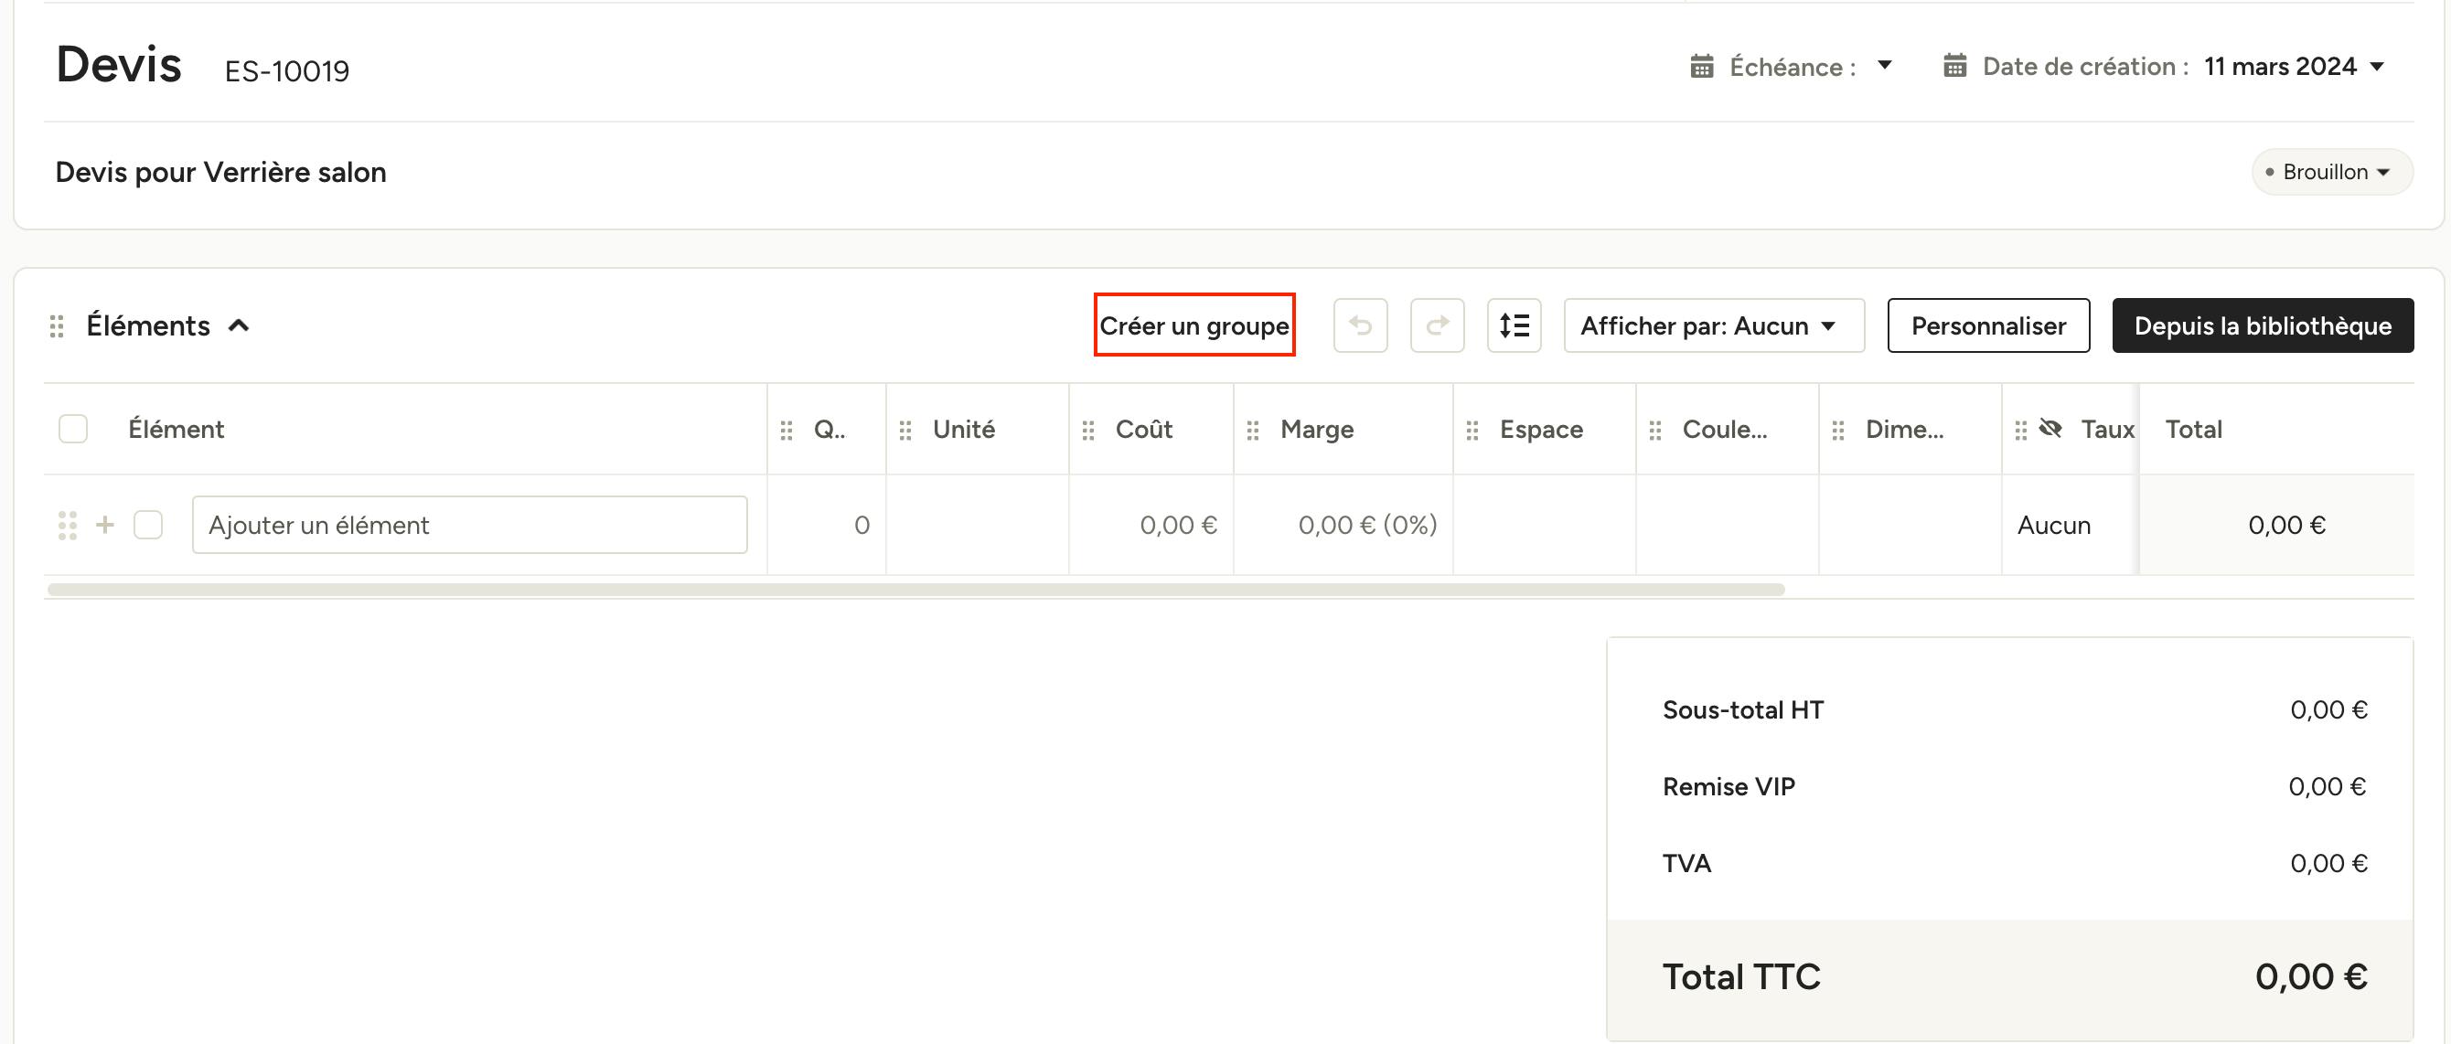Click the Ajouter un élément input field
The image size is (2451, 1044).
pyautogui.click(x=469, y=524)
